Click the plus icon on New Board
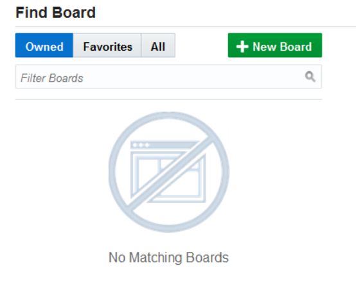This screenshot has height=291, width=356. tap(242, 47)
